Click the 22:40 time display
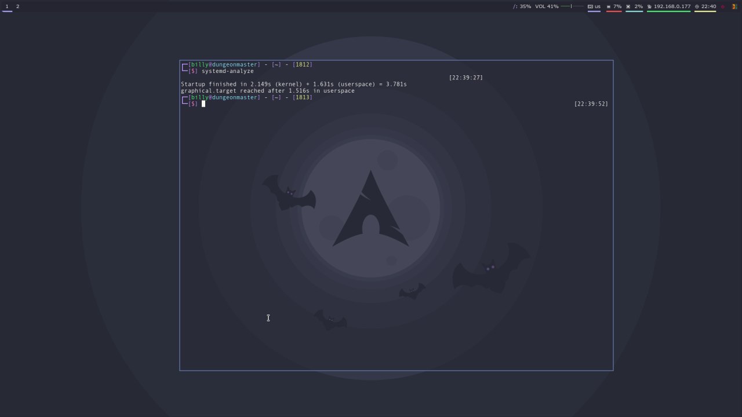 tap(708, 6)
